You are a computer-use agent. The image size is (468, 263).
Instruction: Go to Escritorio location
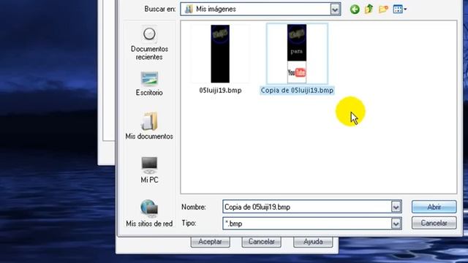coord(149,84)
